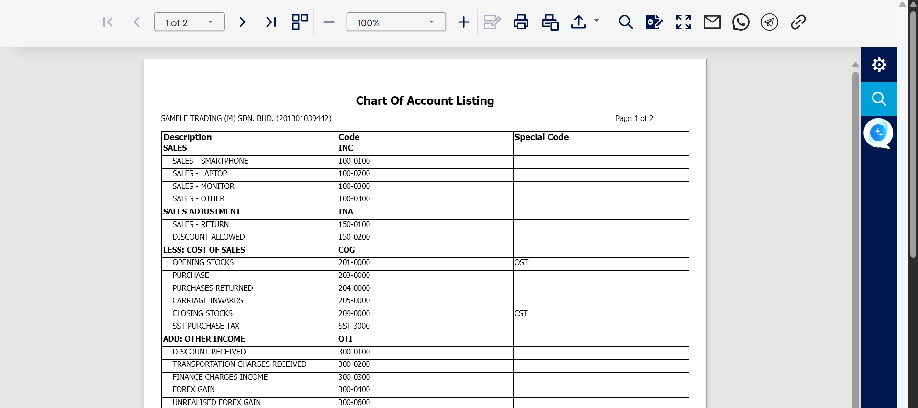Jump to the last page
The height and width of the screenshot is (408, 918).
271,22
